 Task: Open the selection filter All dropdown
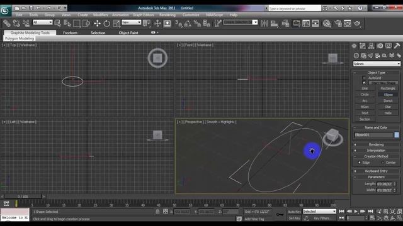pyautogui.click(x=42, y=23)
